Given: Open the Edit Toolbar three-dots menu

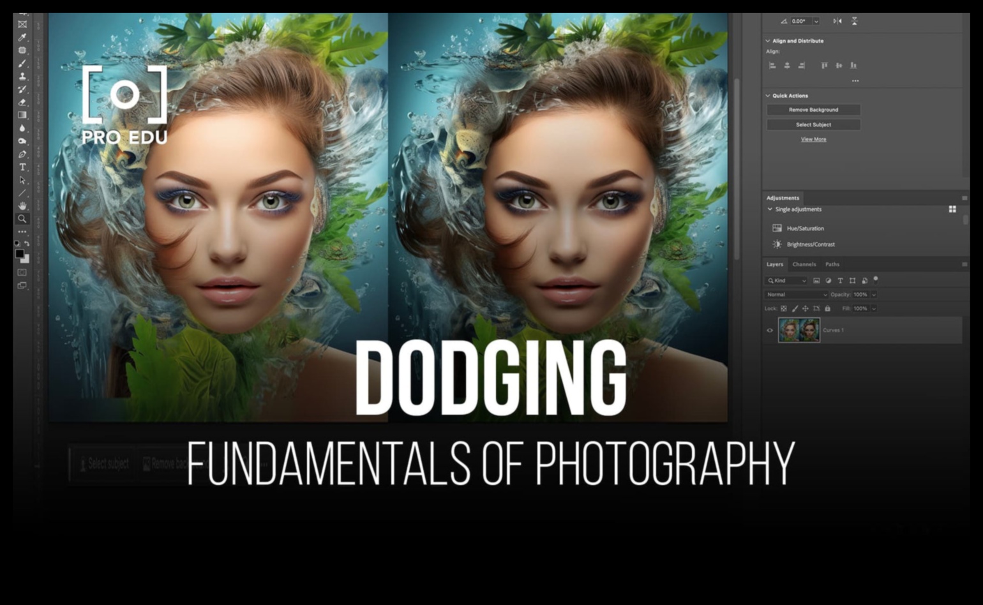Looking at the screenshot, I should tap(22, 232).
